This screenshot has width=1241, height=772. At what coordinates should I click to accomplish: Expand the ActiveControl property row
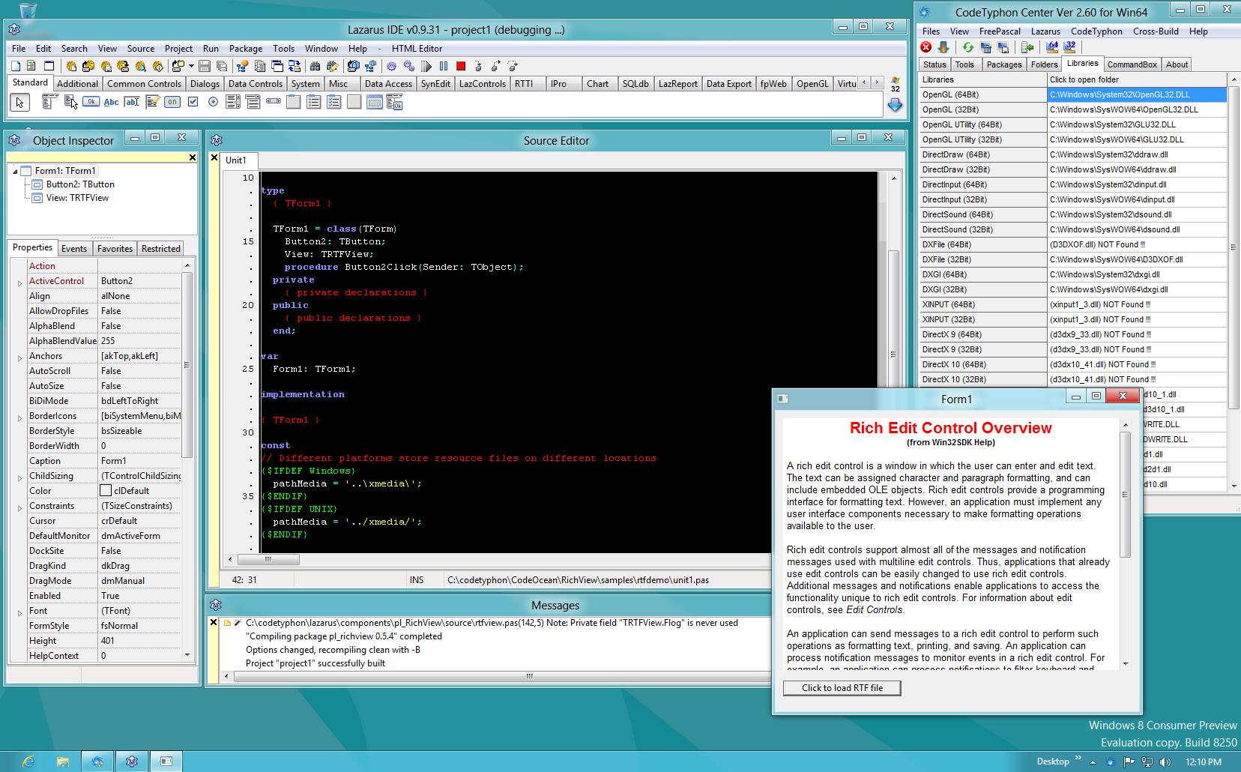[x=19, y=283]
